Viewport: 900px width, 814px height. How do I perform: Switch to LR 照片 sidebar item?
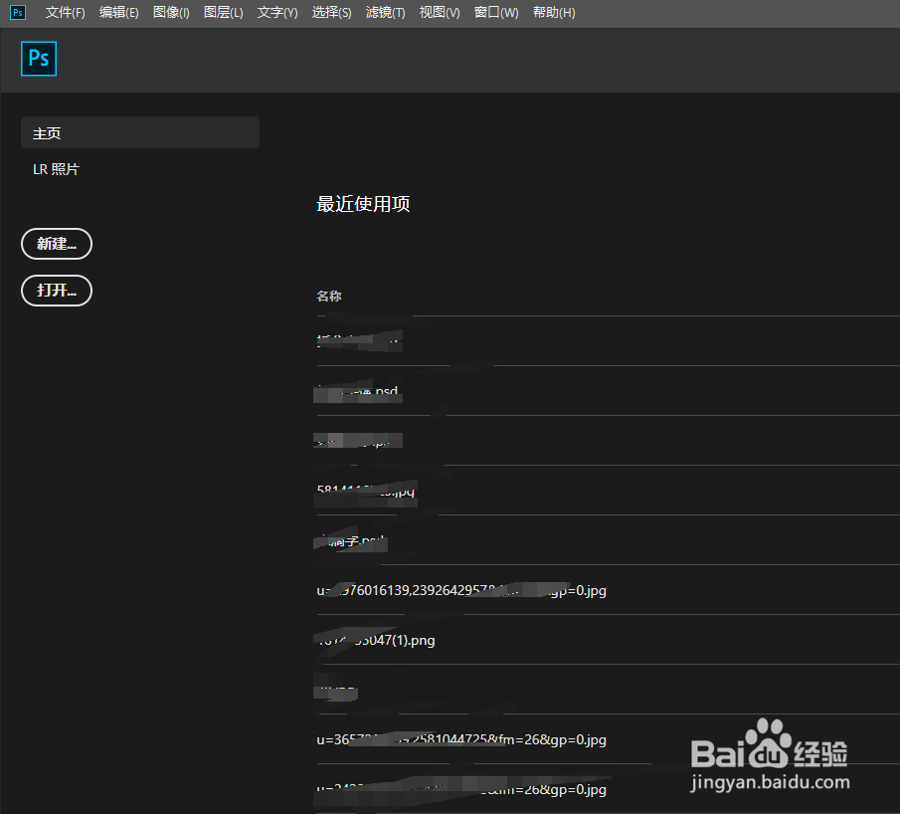tap(56, 169)
